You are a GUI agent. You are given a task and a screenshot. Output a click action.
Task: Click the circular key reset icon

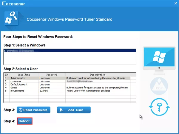159,107
